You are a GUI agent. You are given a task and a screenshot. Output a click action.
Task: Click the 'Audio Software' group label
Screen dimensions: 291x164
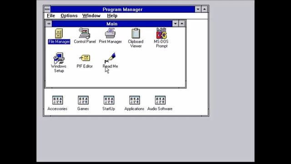[160, 109]
